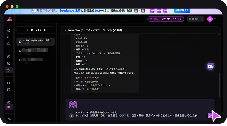Open the 日本語 language dropdown
Screen dimensions: 227x126
(196, 19)
